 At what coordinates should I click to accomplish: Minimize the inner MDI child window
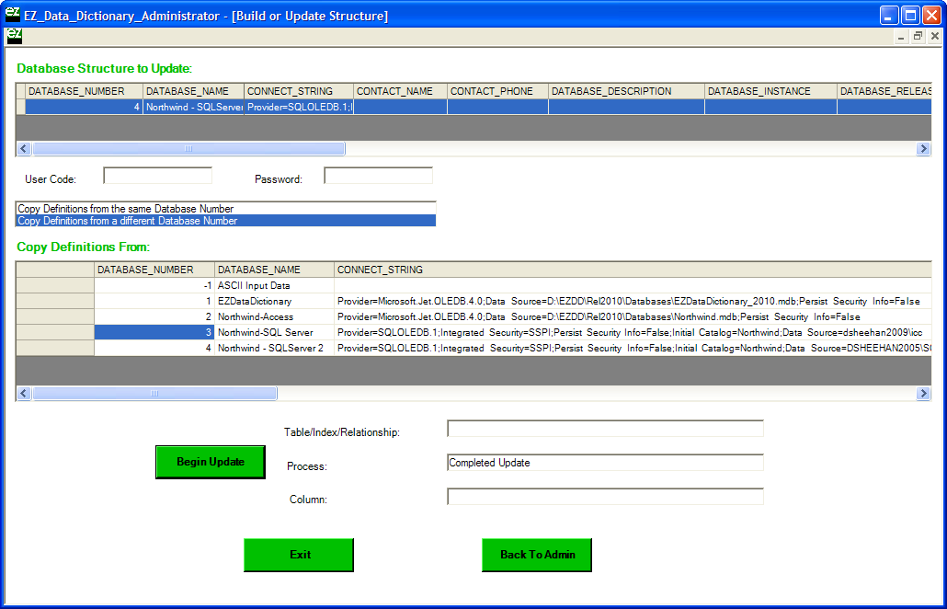901,36
